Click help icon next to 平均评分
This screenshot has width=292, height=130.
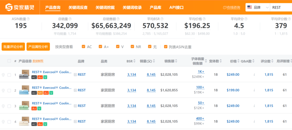[x=246, y=19]
